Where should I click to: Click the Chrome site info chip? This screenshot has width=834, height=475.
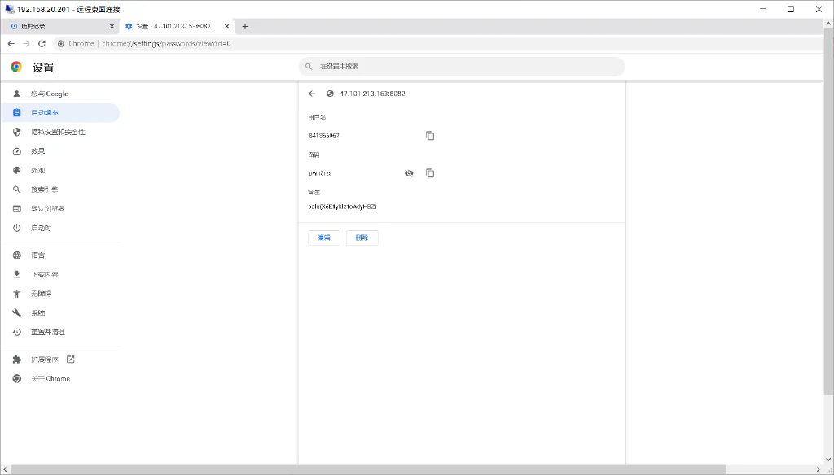tap(76, 44)
